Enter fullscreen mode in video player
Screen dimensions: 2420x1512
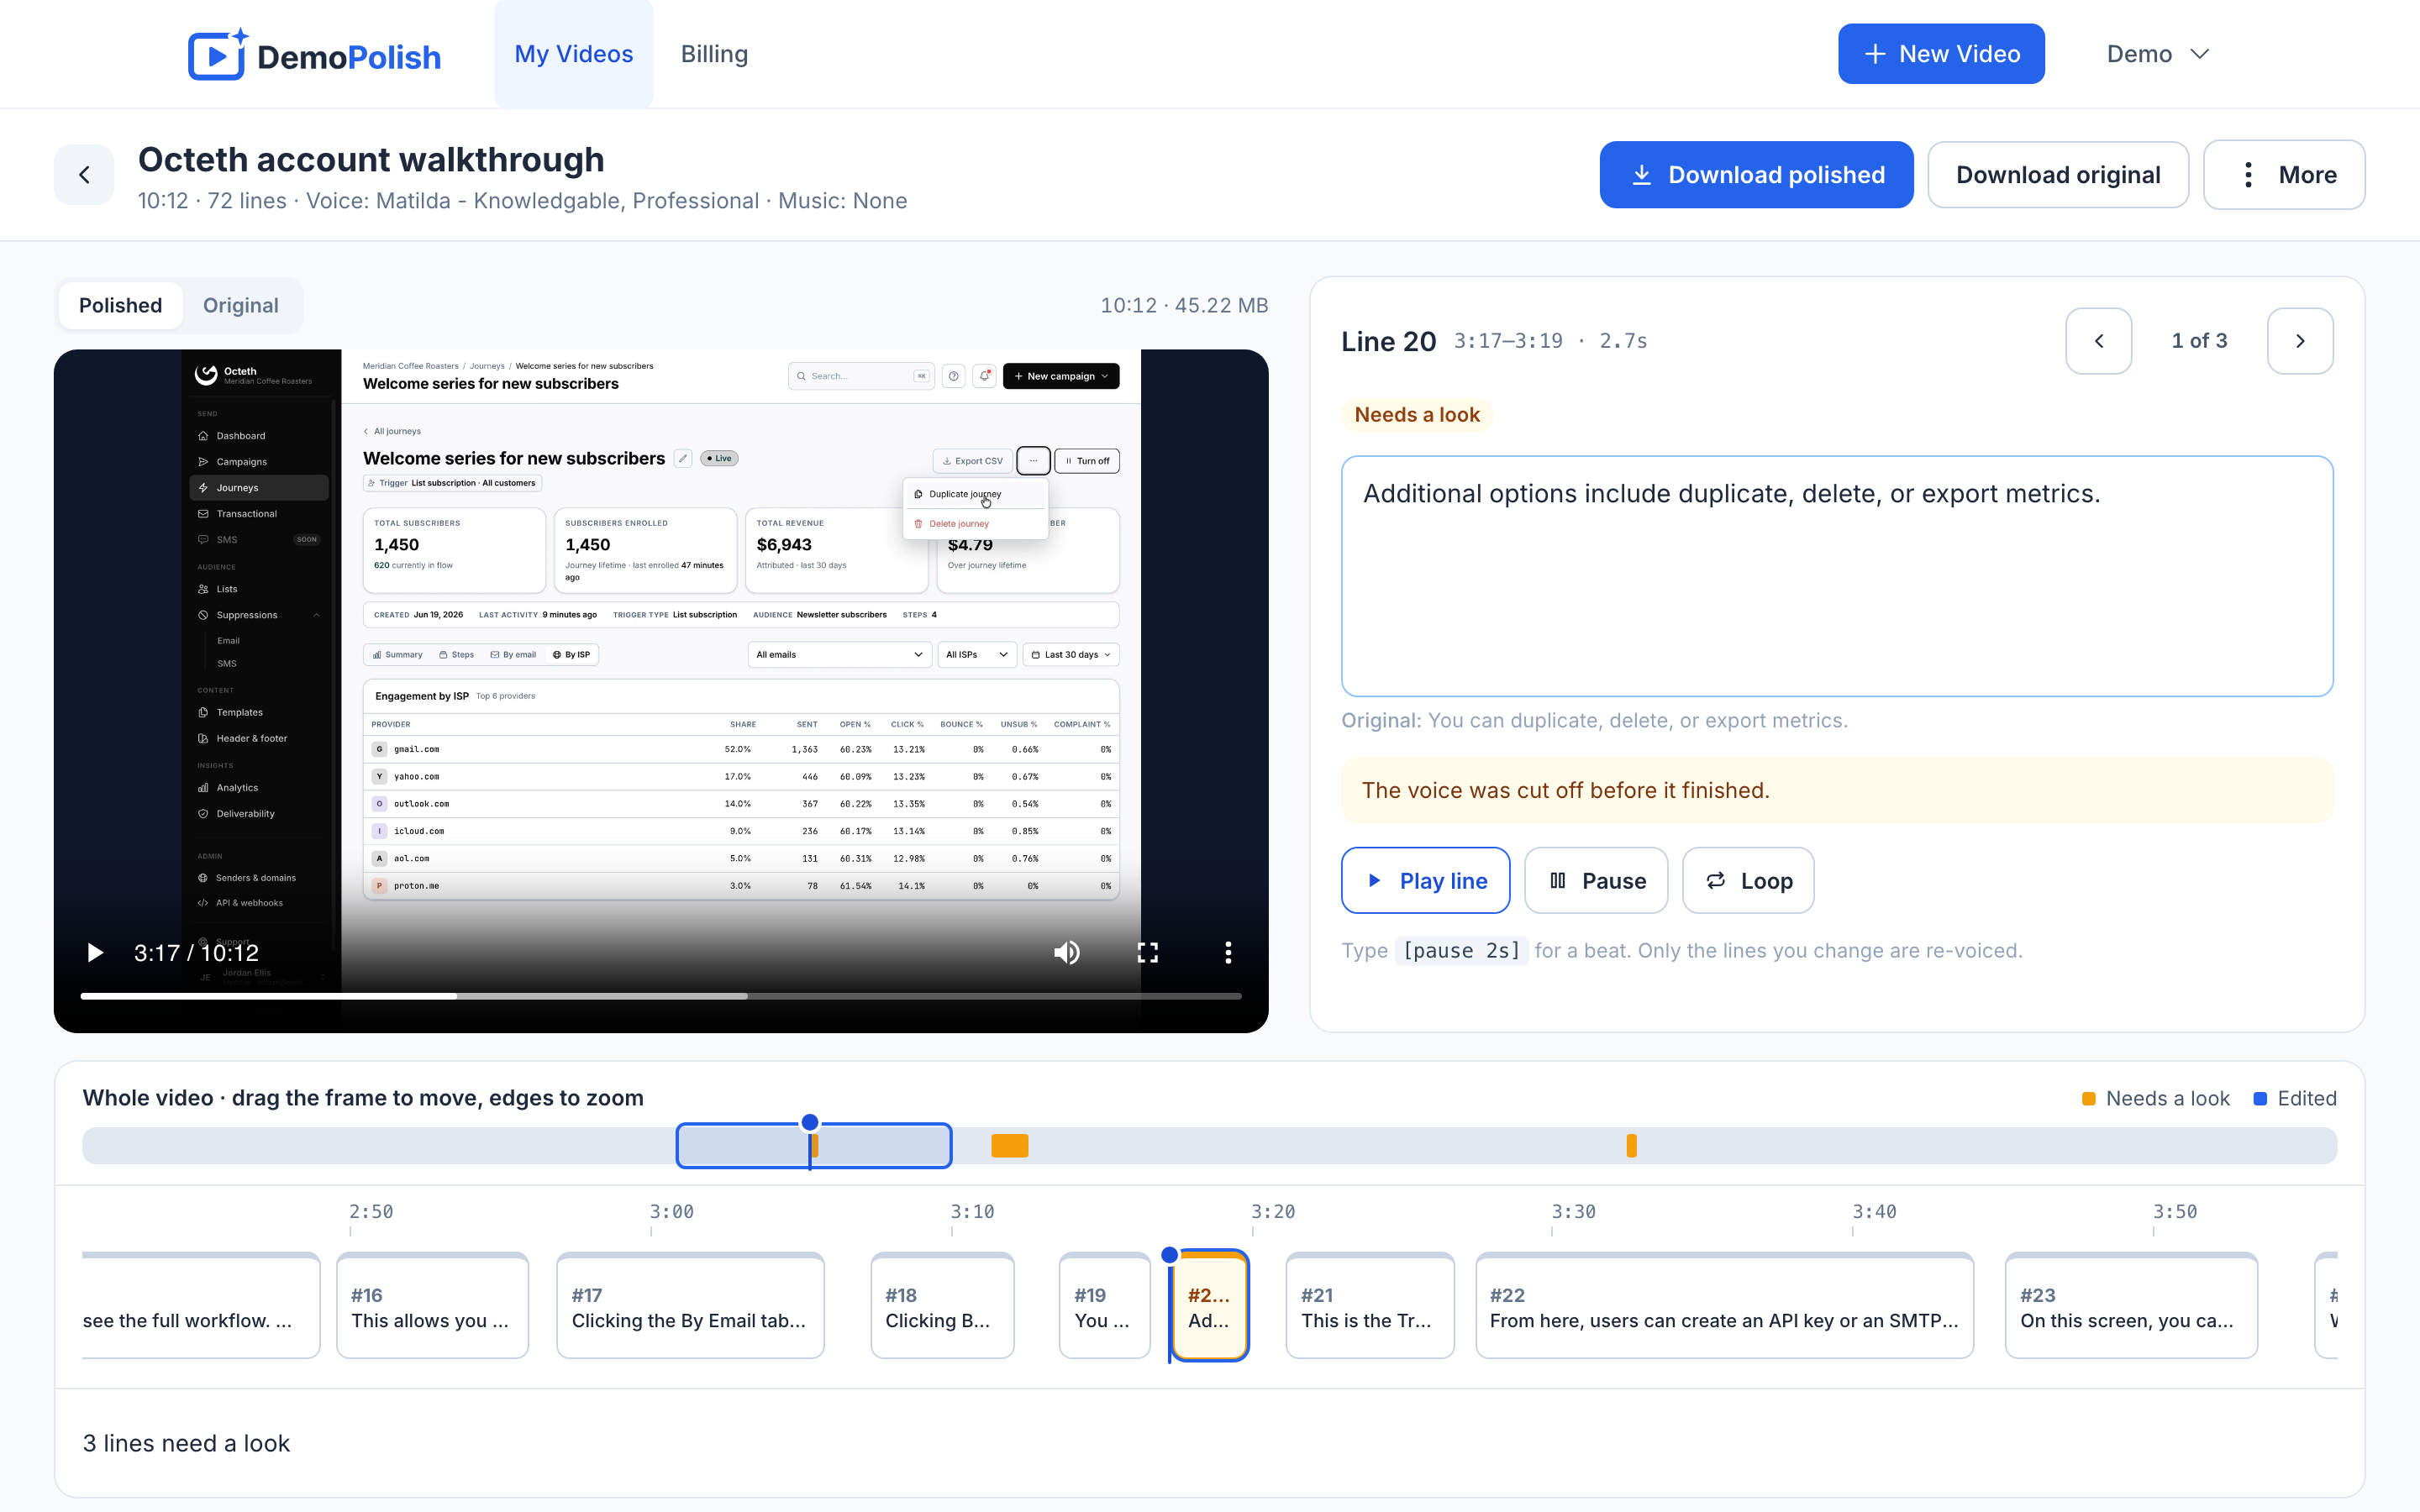[1148, 953]
